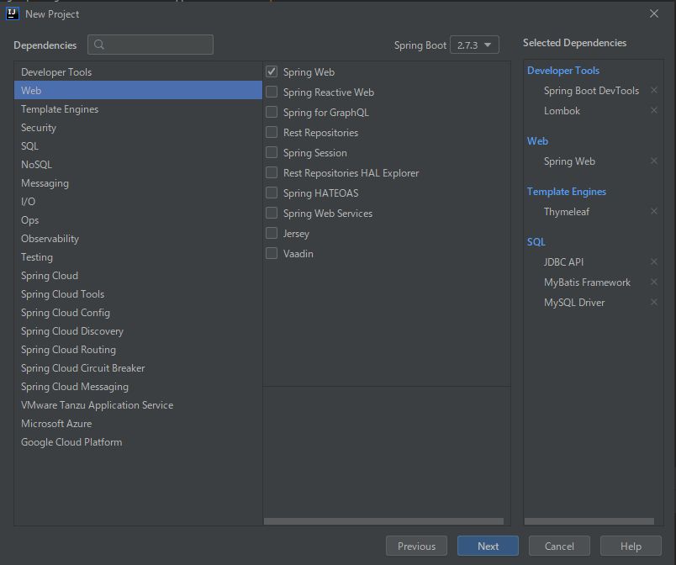Open the Template Engines category
Image resolution: width=676 pixels, height=565 pixels.
tap(138, 109)
